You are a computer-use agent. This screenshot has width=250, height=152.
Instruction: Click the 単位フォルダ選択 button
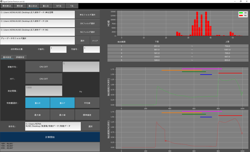88,15
